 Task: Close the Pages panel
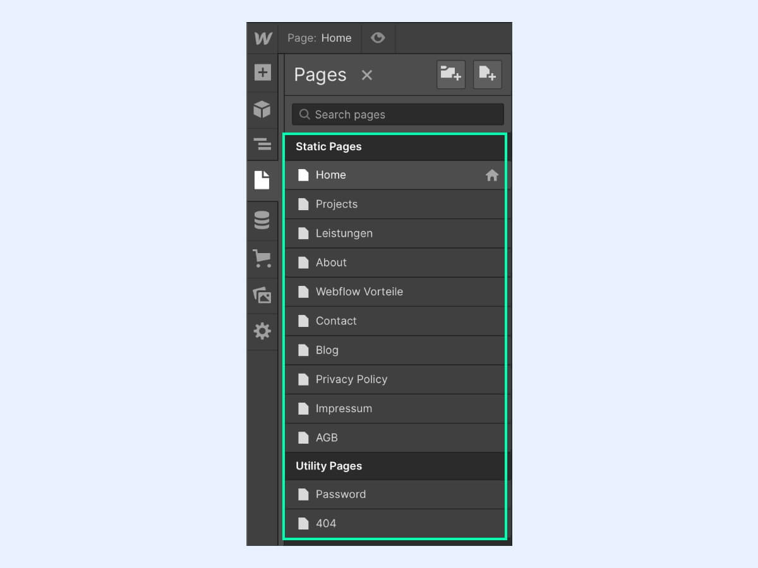tap(367, 74)
